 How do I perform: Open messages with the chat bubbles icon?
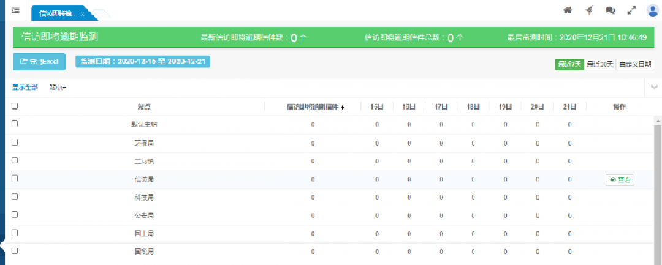(x=610, y=10)
